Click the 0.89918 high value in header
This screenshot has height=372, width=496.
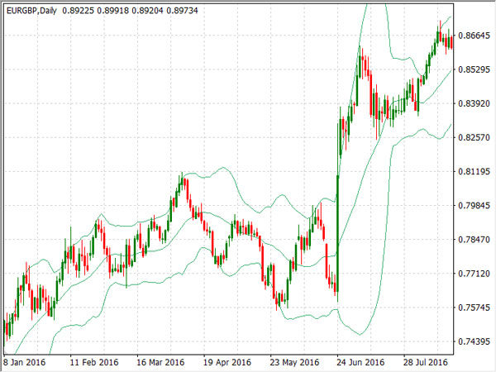click(x=112, y=11)
